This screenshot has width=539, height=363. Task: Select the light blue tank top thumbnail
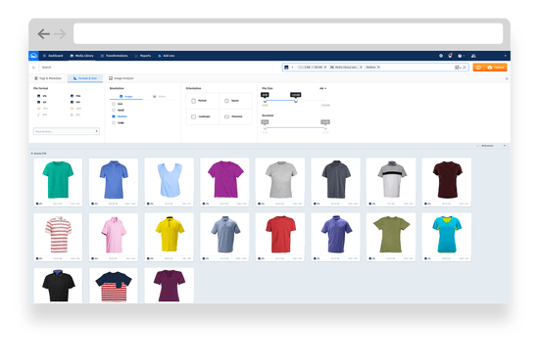(170, 182)
